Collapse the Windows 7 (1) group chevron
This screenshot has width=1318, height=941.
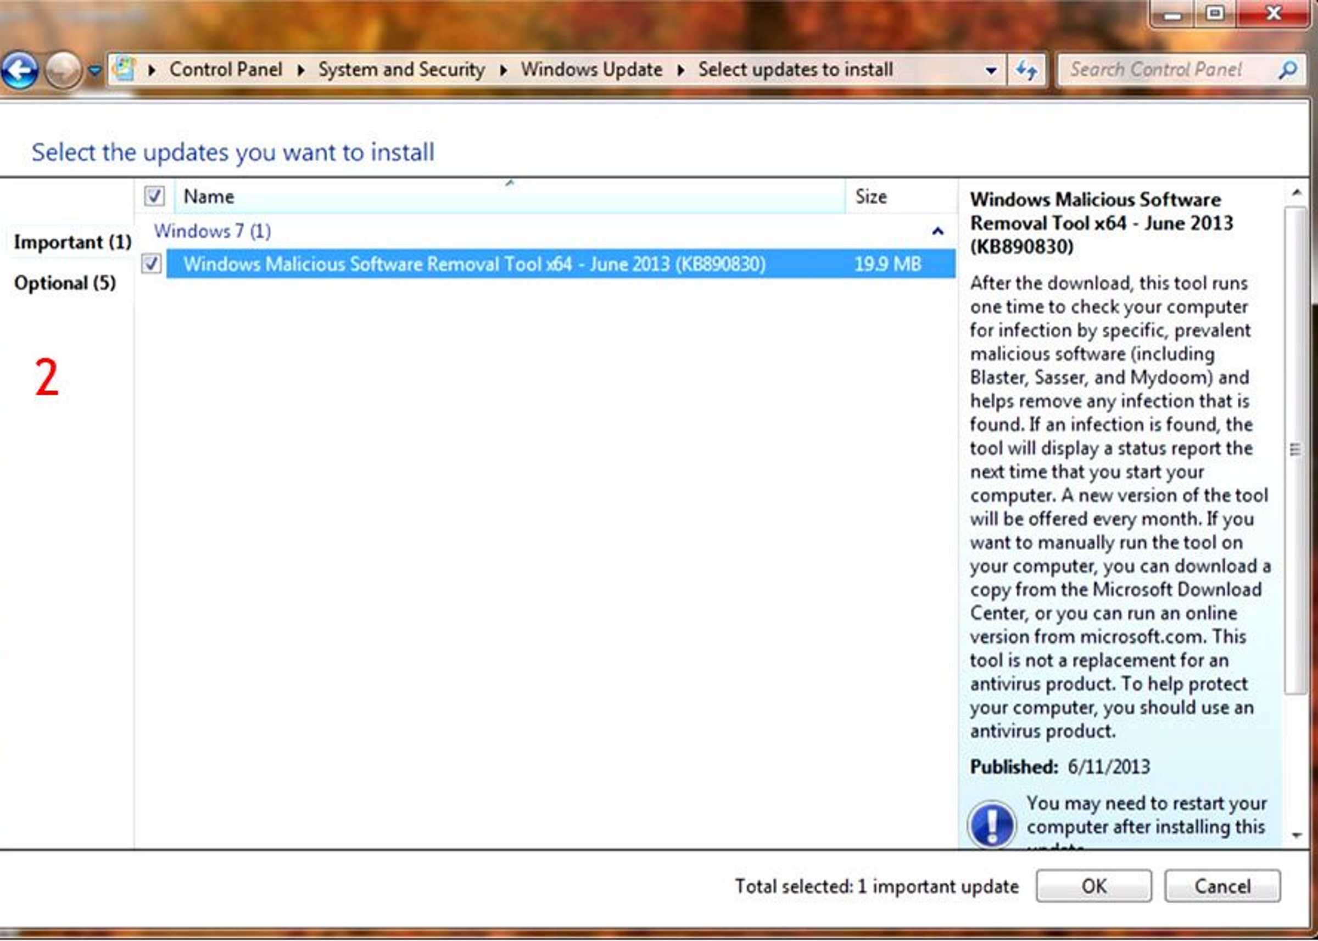937,232
